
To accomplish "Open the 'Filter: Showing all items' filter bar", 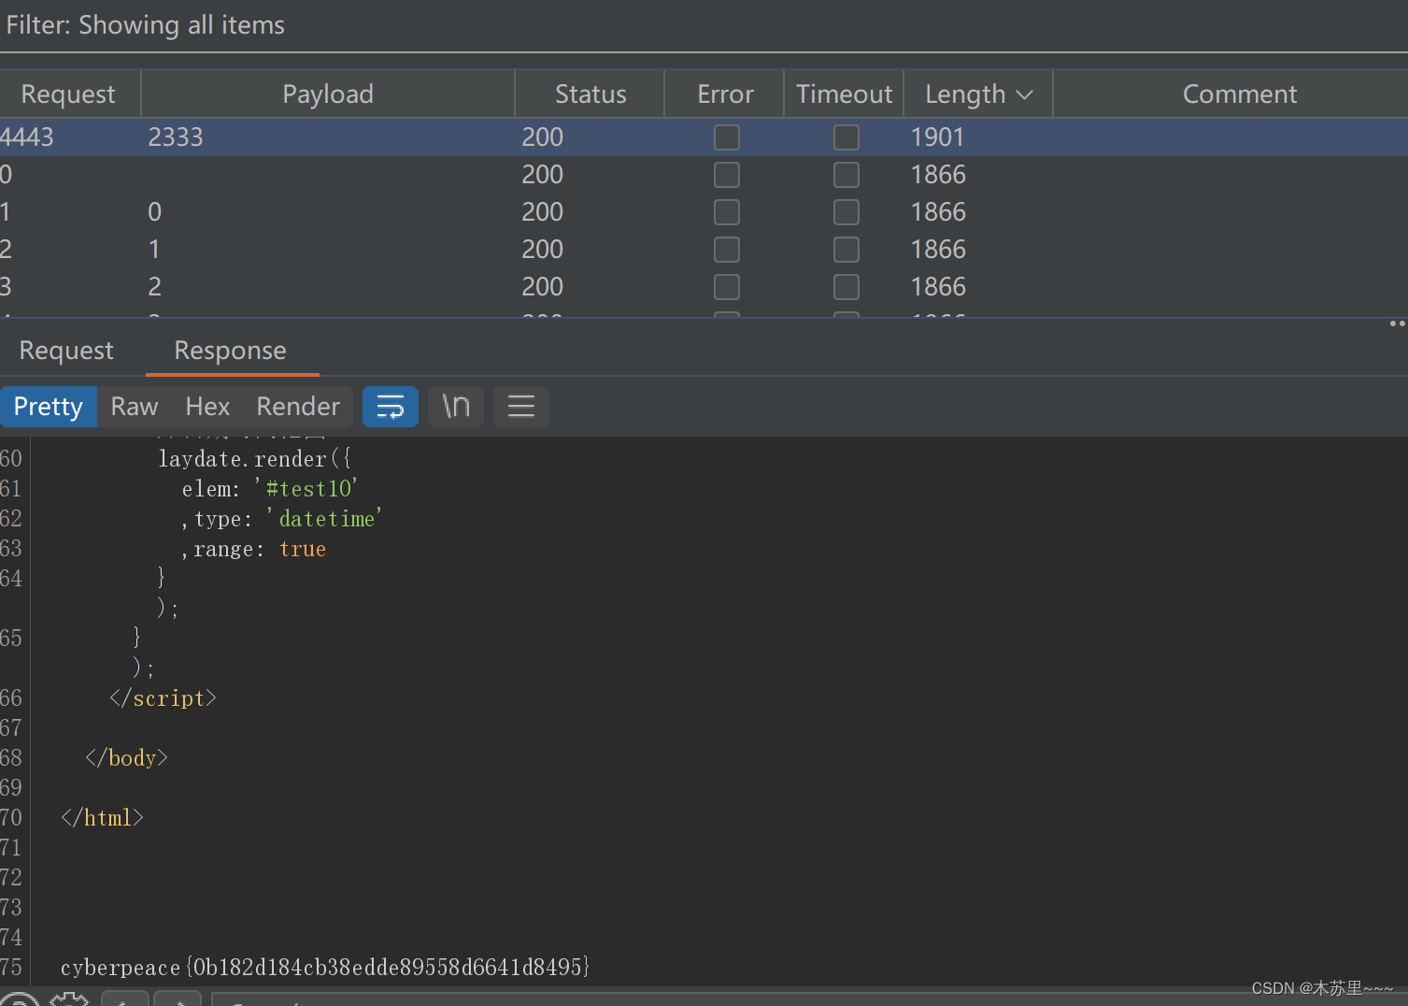I will (704, 25).
